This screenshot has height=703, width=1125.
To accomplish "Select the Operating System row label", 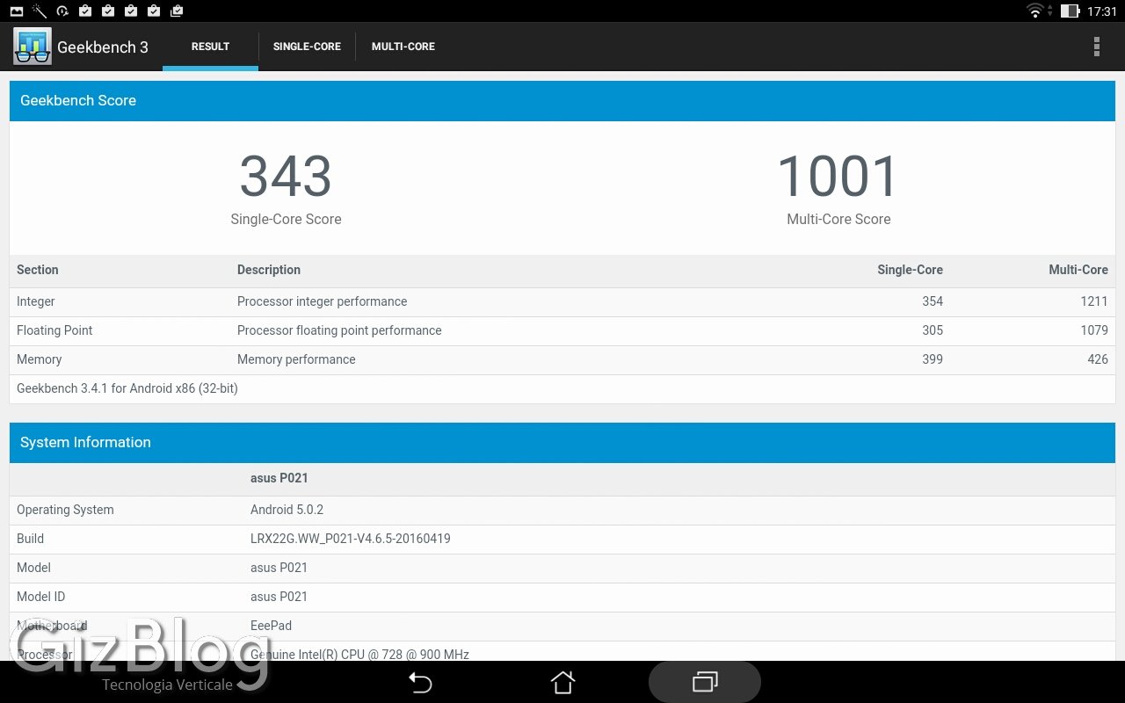I will (65, 510).
